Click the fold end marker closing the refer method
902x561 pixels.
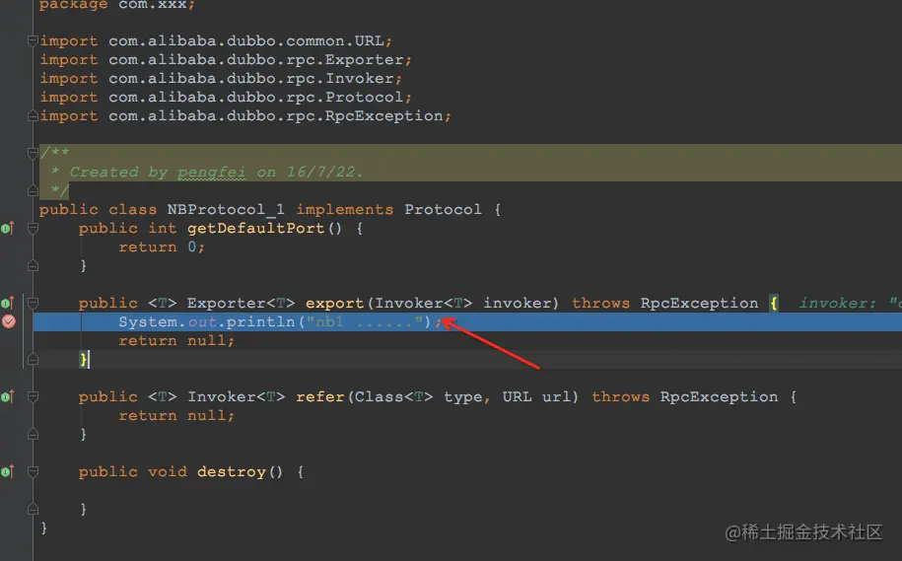click(x=33, y=435)
